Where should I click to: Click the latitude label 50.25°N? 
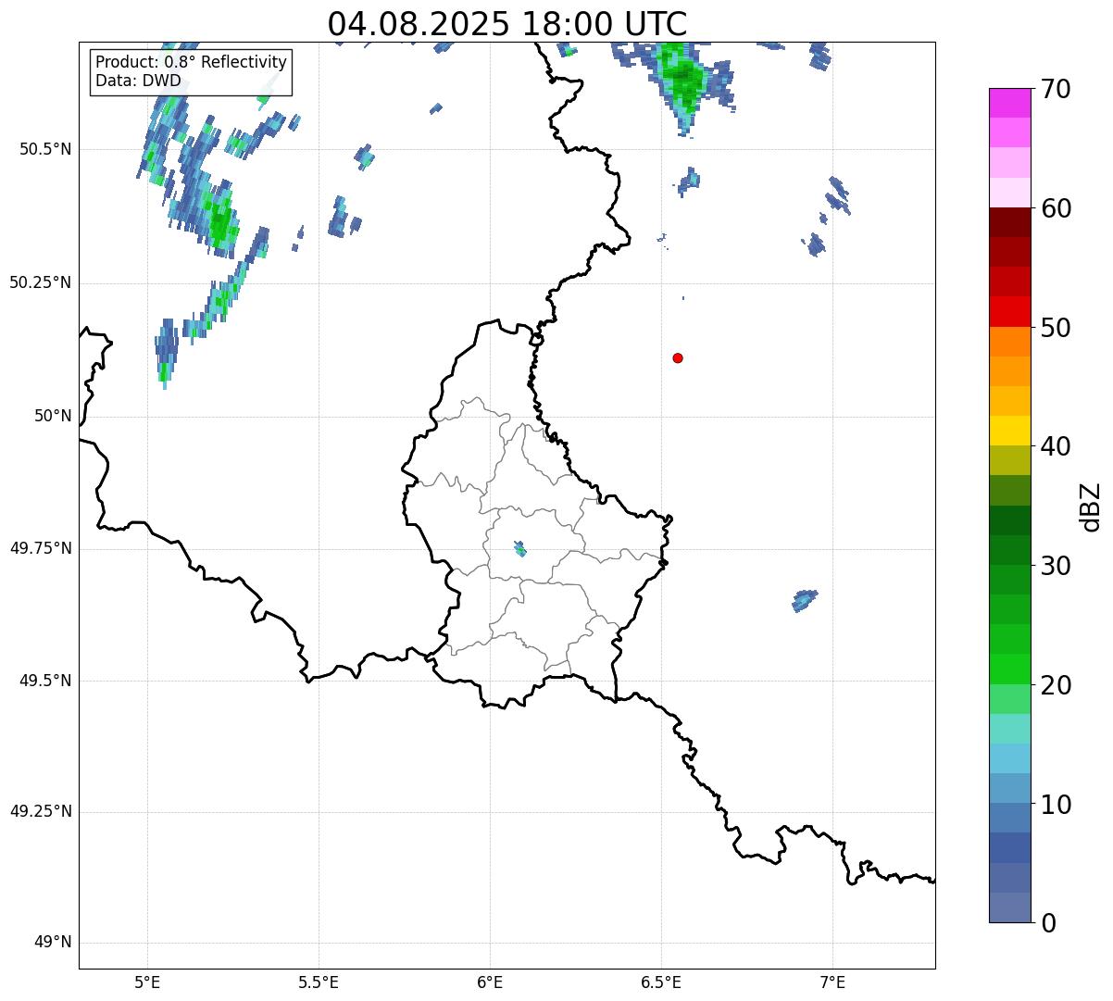click(40, 282)
